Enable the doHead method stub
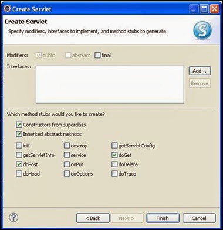This screenshot has height=230, width=223. pyautogui.click(x=19, y=174)
